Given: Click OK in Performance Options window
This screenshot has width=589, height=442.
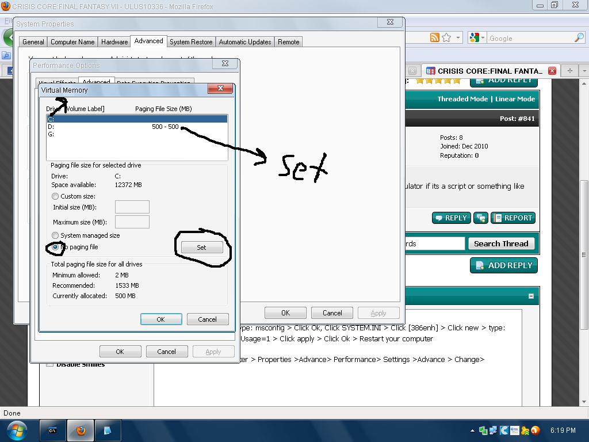Looking at the screenshot, I should [120, 352].
